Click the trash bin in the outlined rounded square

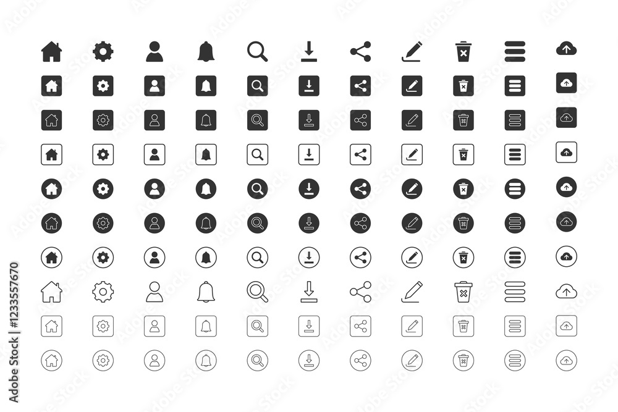[x=463, y=154]
